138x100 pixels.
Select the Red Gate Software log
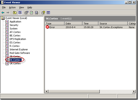[20, 53]
